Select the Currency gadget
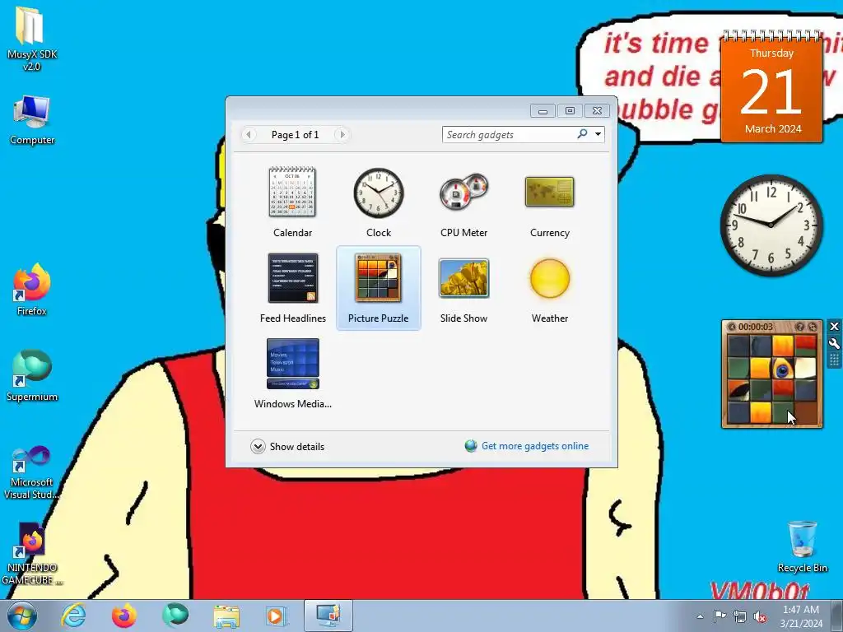Image resolution: width=843 pixels, height=632 pixels. (549, 202)
